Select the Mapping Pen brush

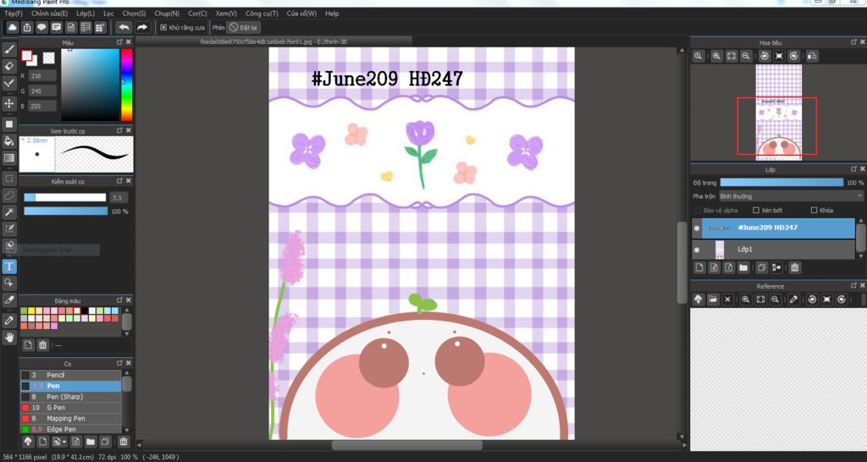pyautogui.click(x=71, y=418)
